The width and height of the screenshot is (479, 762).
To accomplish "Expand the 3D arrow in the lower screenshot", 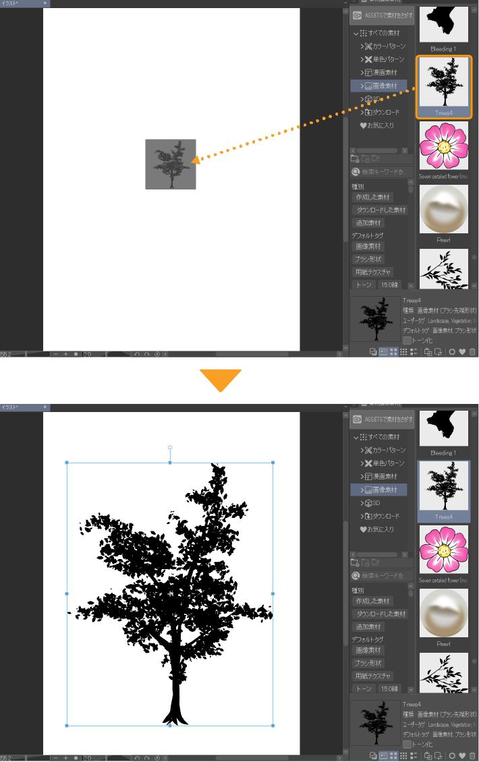I will pos(362,503).
